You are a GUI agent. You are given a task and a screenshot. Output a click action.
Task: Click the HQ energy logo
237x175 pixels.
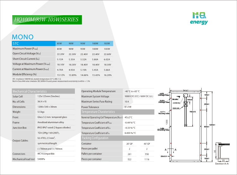pos(199,18)
